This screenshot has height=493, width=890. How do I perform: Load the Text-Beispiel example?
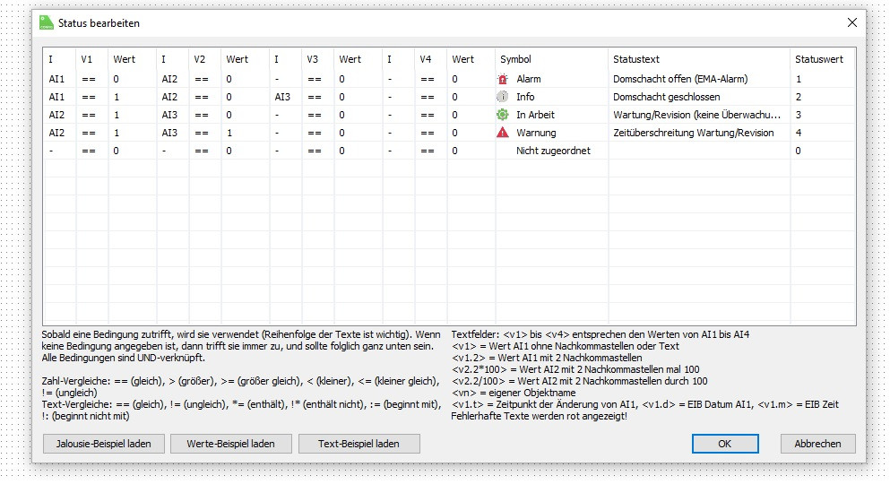click(x=359, y=444)
